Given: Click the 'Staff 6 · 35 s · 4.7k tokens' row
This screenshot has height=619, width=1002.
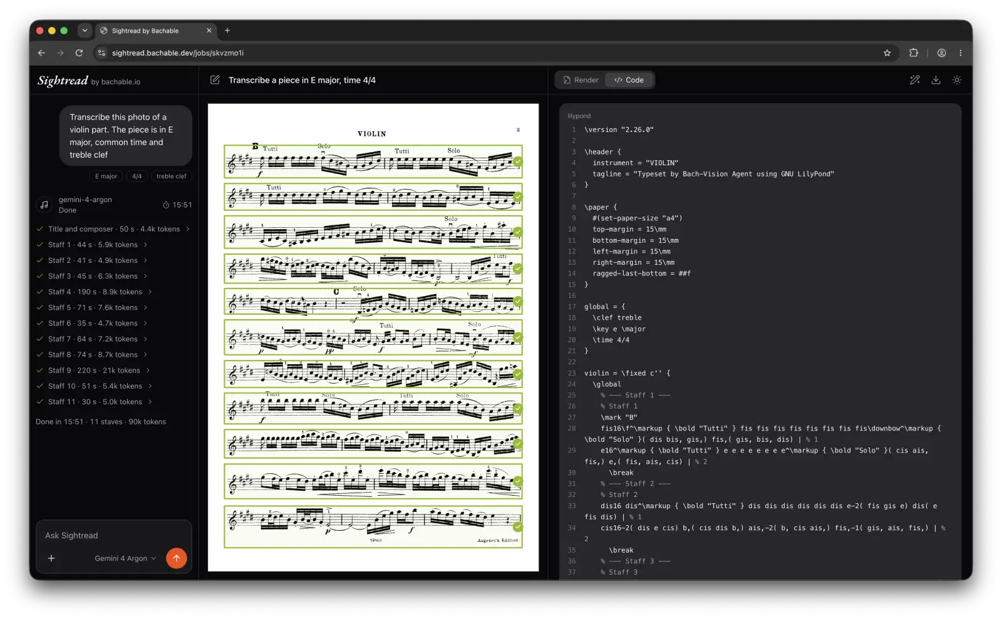Looking at the screenshot, I should tap(92, 324).
